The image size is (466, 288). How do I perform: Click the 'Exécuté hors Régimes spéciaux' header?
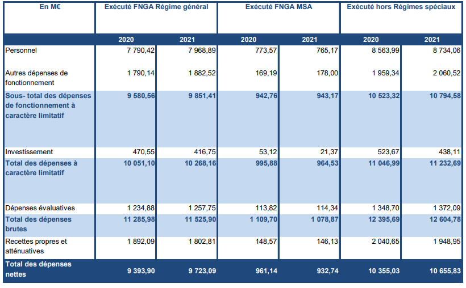point(401,7)
